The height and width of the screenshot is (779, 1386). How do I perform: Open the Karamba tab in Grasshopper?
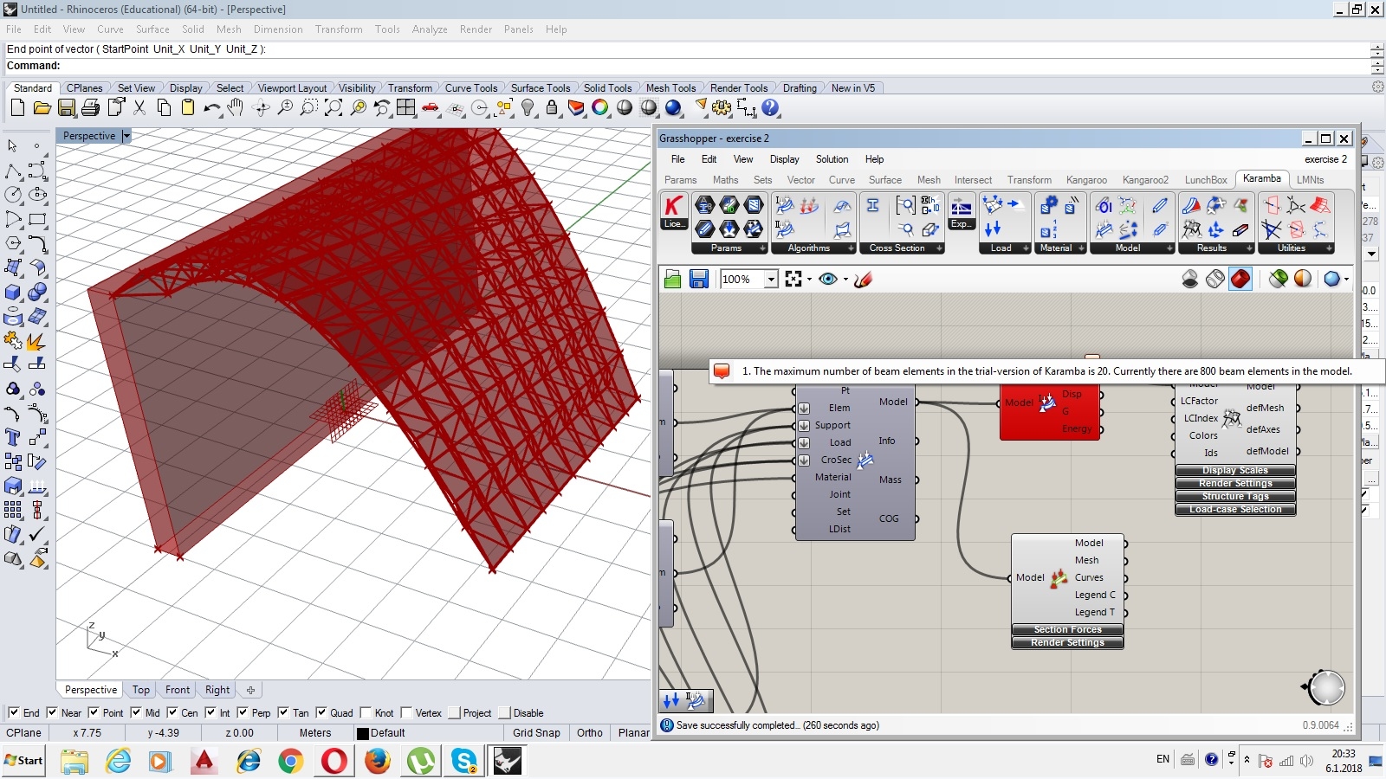[1261, 178]
